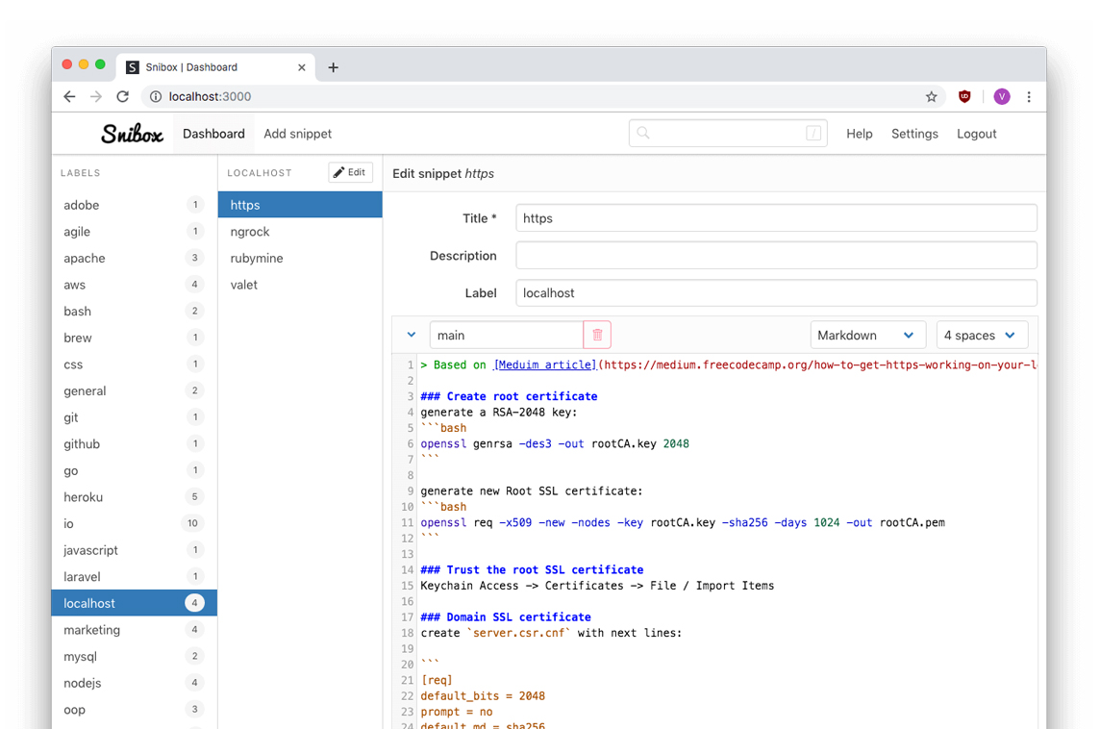Click the Snibox logo
The height and width of the screenshot is (729, 1100).
pyautogui.click(x=132, y=134)
